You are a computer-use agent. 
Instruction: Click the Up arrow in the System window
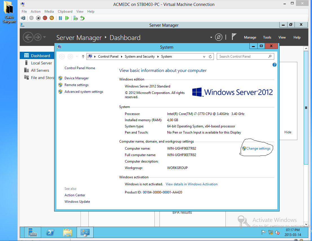(x=83, y=57)
